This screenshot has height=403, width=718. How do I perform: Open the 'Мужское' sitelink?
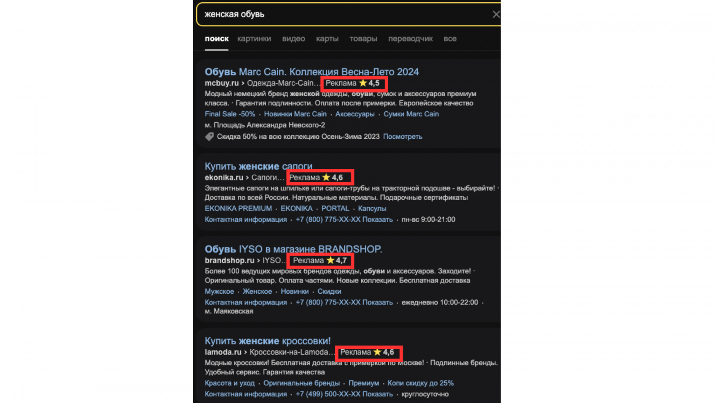pos(219,292)
